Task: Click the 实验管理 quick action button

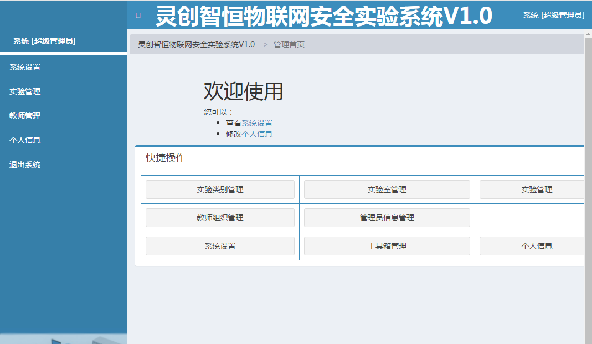Action: coord(532,189)
